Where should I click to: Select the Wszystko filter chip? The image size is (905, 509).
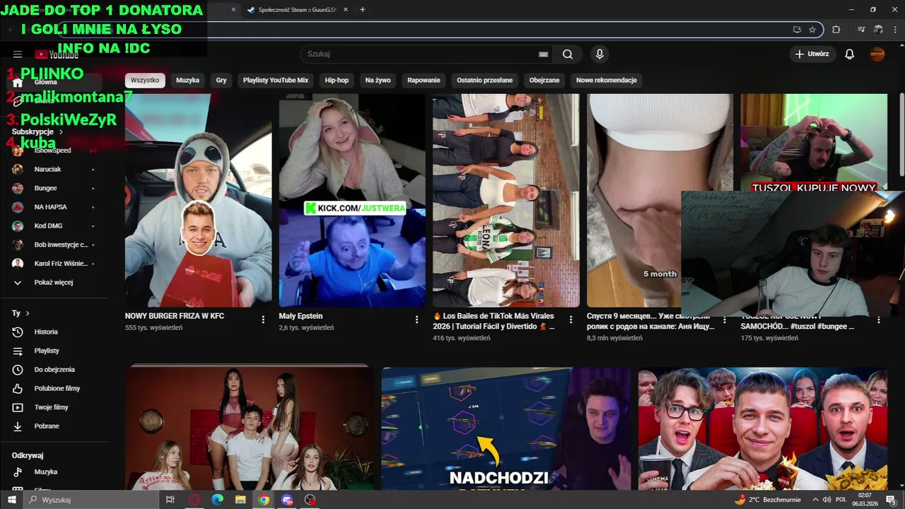[145, 80]
